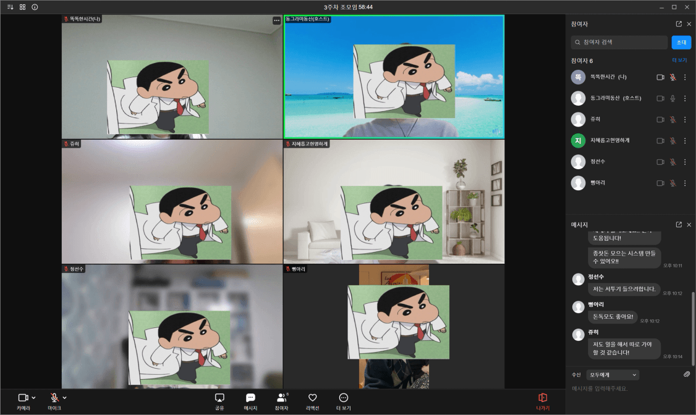This screenshot has height=415, width=696.
Task: Click the 돈독모도 좋아요! message
Action: pos(613,317)
